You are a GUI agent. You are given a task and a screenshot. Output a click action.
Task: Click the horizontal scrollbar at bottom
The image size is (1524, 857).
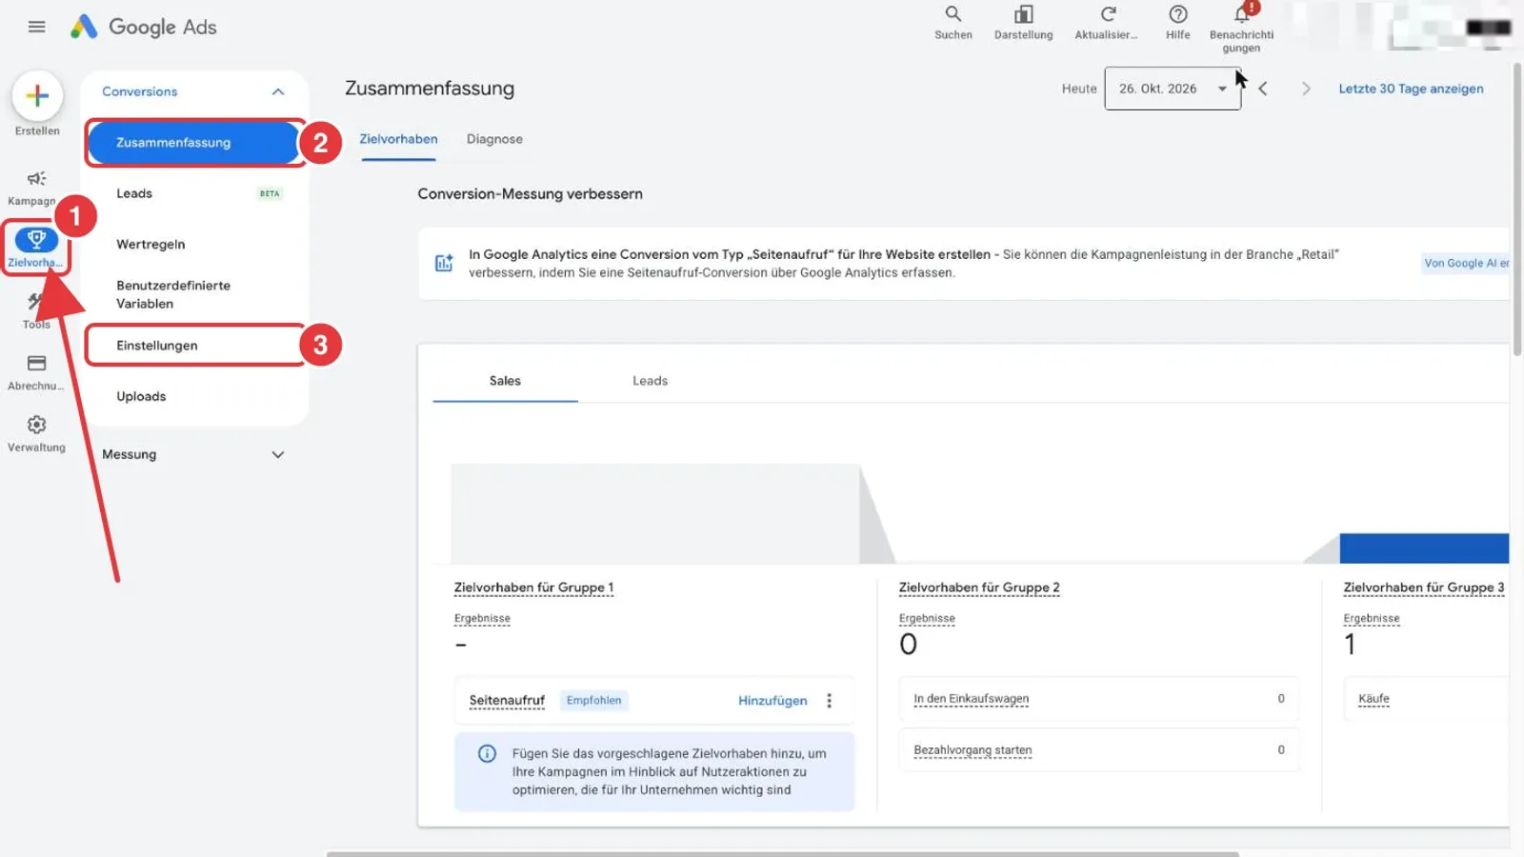pos(782,853)
